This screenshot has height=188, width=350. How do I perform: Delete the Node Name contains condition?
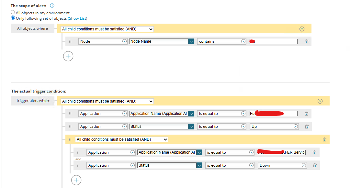pyautogui.click(x=307, y=41)
